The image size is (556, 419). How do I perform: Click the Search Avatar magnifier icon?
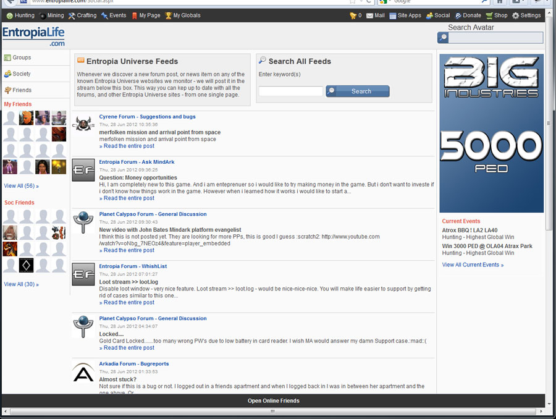(x=443, y=37)
